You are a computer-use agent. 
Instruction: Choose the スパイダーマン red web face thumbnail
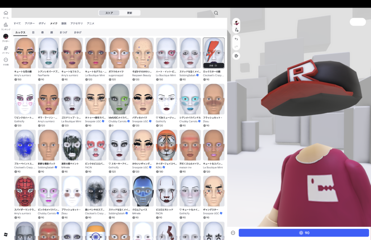pyautogui.click(x=25, y=191)
